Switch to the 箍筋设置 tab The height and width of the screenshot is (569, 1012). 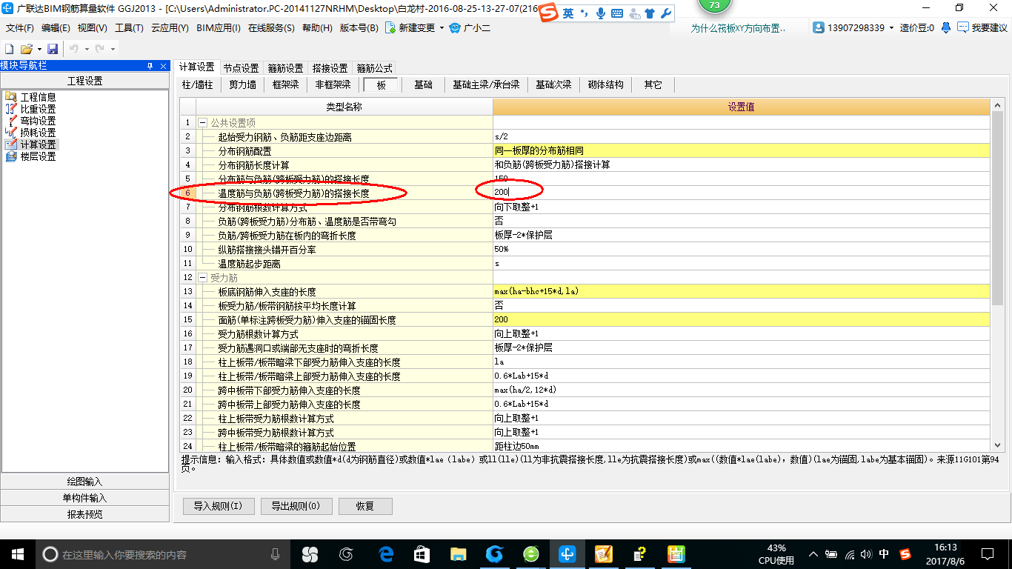pos(285,67)
